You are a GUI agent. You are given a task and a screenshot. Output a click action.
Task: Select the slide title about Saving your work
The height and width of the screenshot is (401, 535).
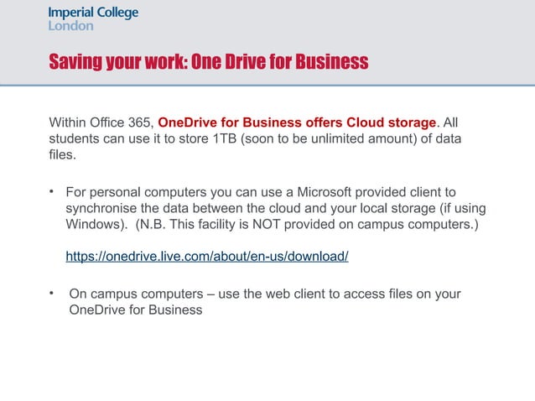[209, 63]
